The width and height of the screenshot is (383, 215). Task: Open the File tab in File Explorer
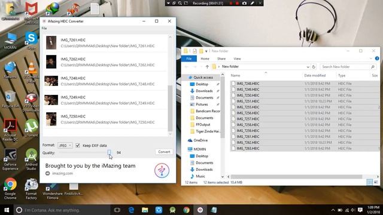click(189, 59)
